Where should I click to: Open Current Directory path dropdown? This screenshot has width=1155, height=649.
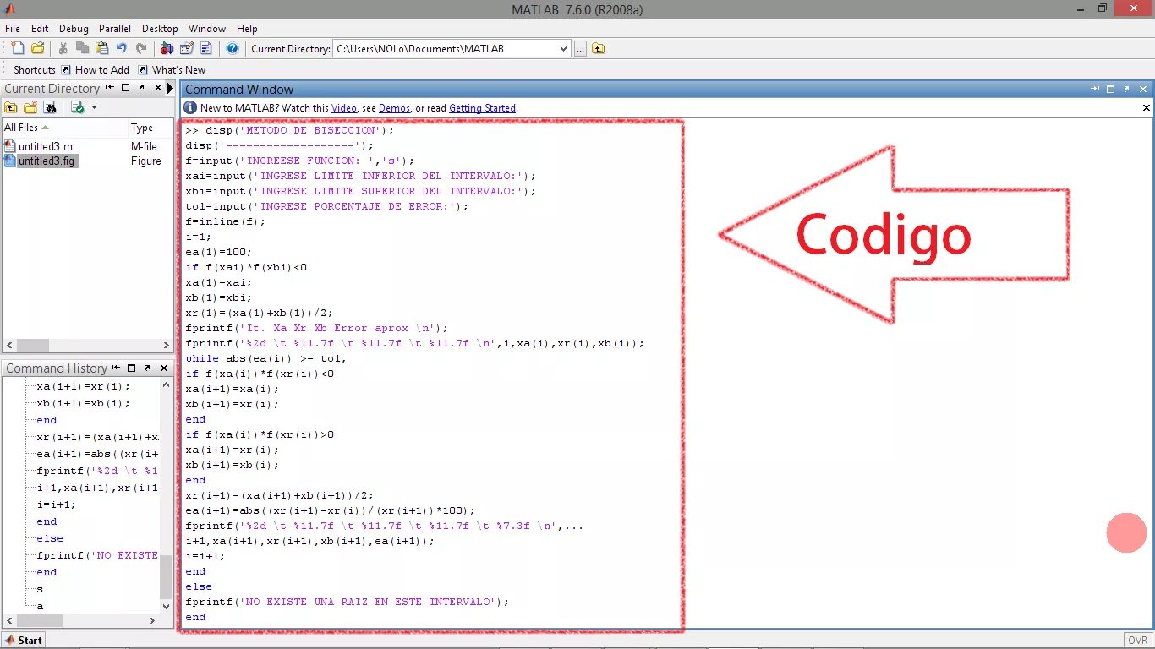(564, 49)
